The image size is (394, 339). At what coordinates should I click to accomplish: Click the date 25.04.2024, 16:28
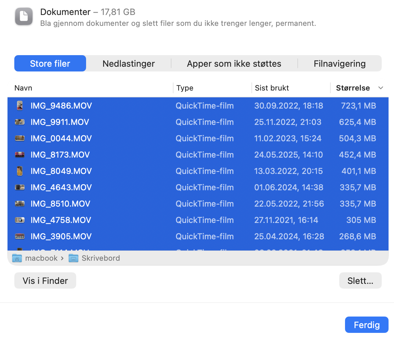[x=289, y=237]
